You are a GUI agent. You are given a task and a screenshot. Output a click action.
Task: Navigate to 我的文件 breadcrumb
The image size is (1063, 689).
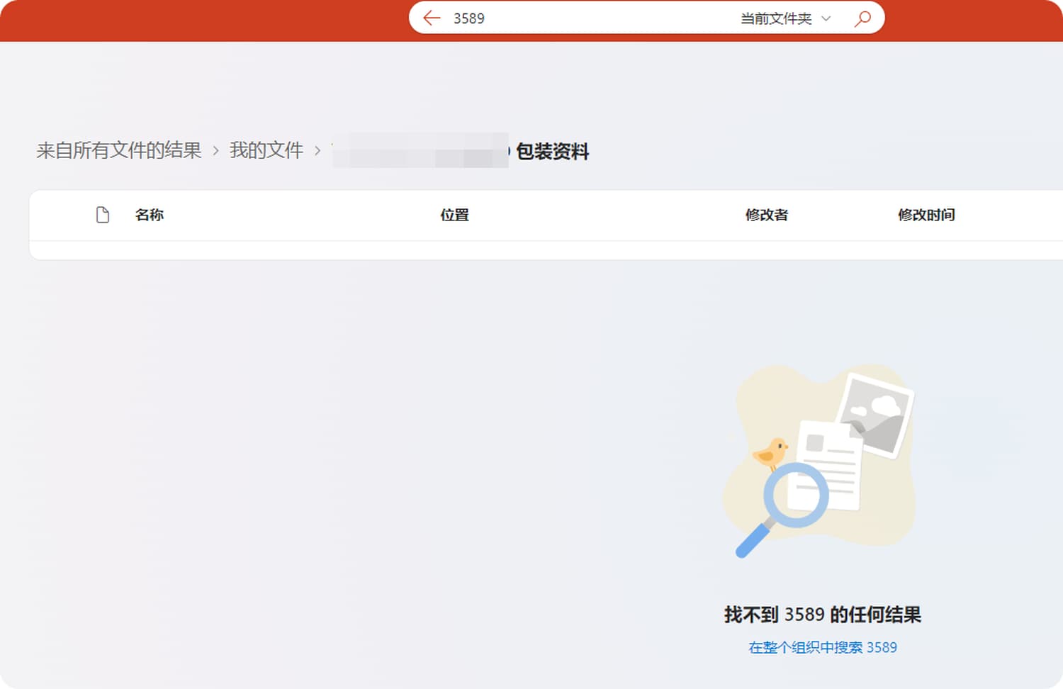click(x=266, y=150)
